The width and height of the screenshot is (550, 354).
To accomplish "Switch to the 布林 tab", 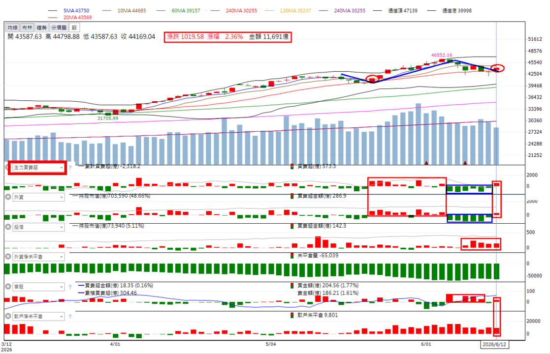I will [27, 28].
